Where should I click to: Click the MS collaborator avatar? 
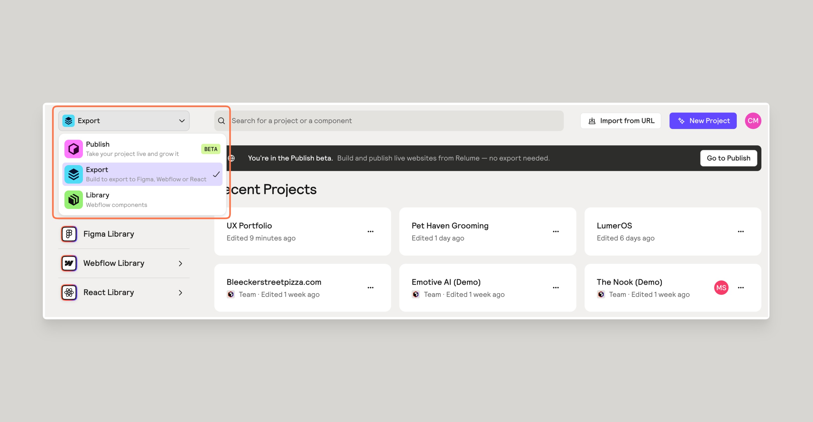click(x=721, y=288)
